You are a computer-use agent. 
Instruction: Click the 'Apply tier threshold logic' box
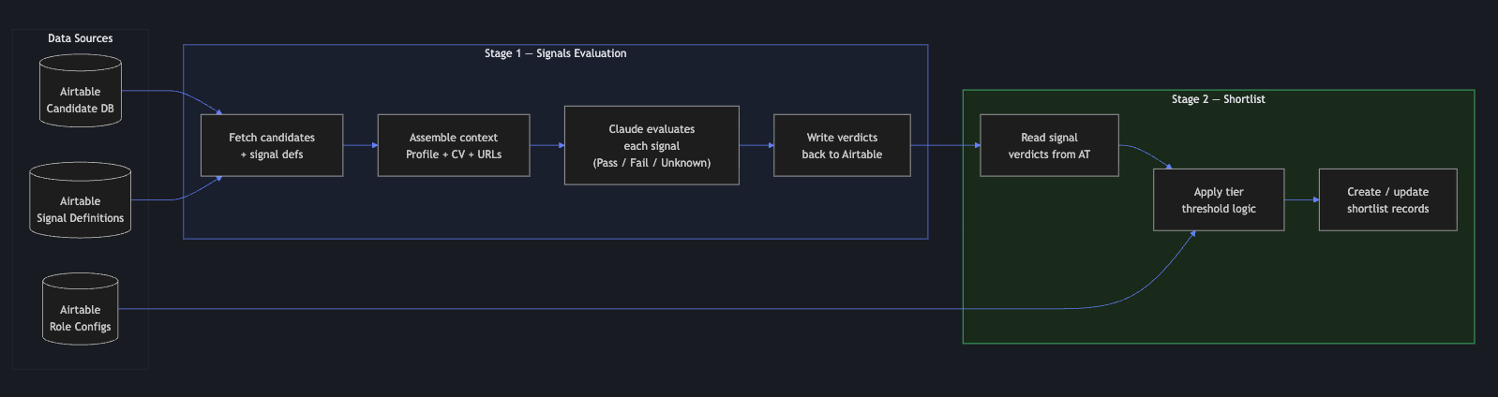pyautogui.click(x=1219, y=199)
